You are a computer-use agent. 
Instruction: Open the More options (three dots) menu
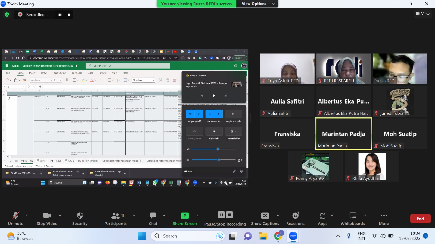[384, 219]
